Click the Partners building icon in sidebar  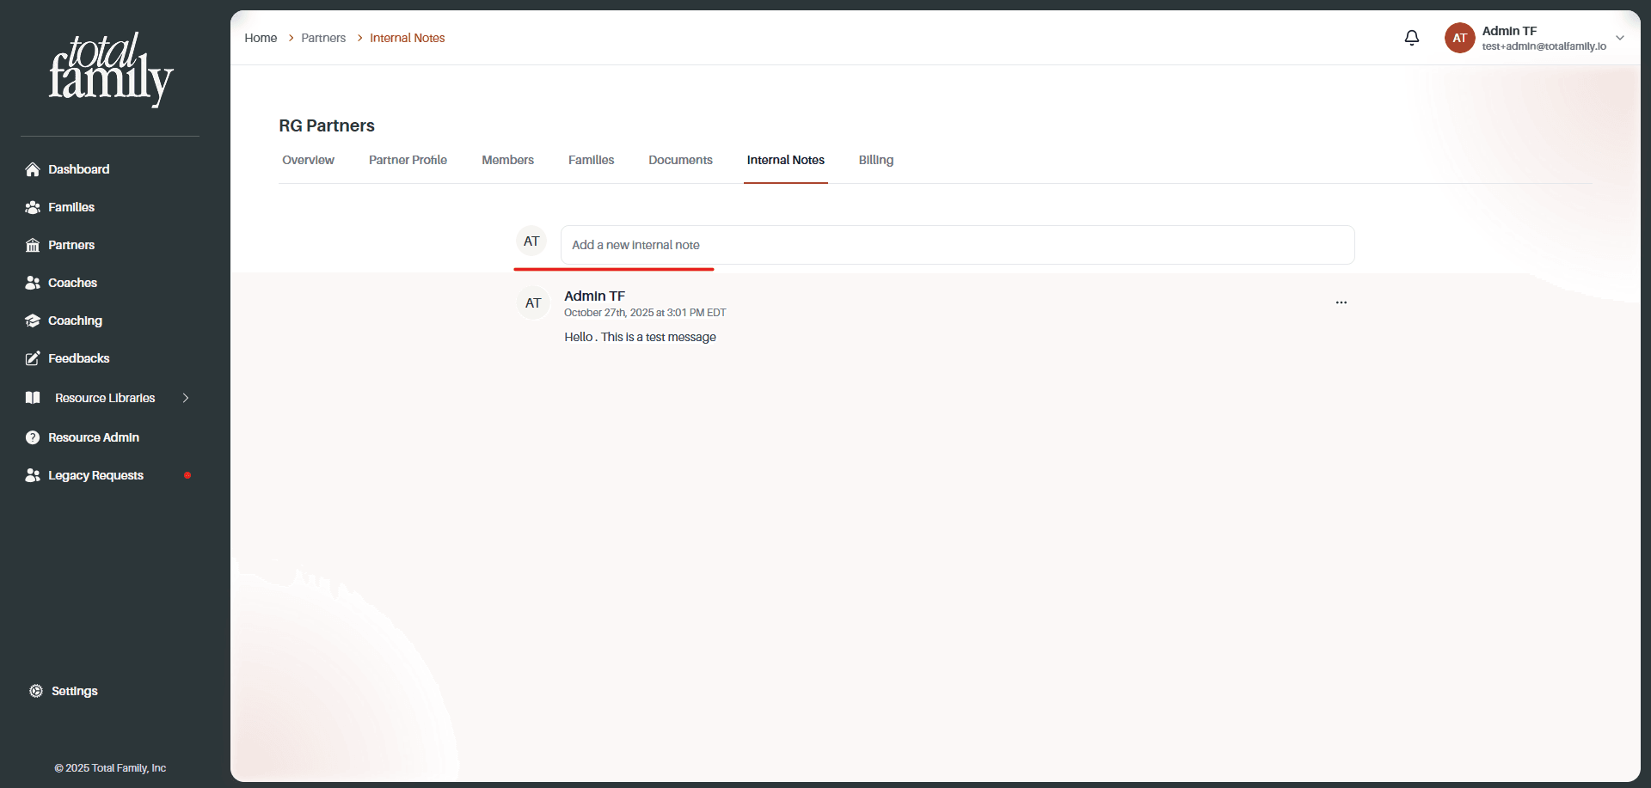point(33,245)
